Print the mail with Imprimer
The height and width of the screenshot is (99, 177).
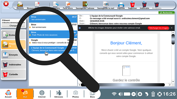(121, 5)
